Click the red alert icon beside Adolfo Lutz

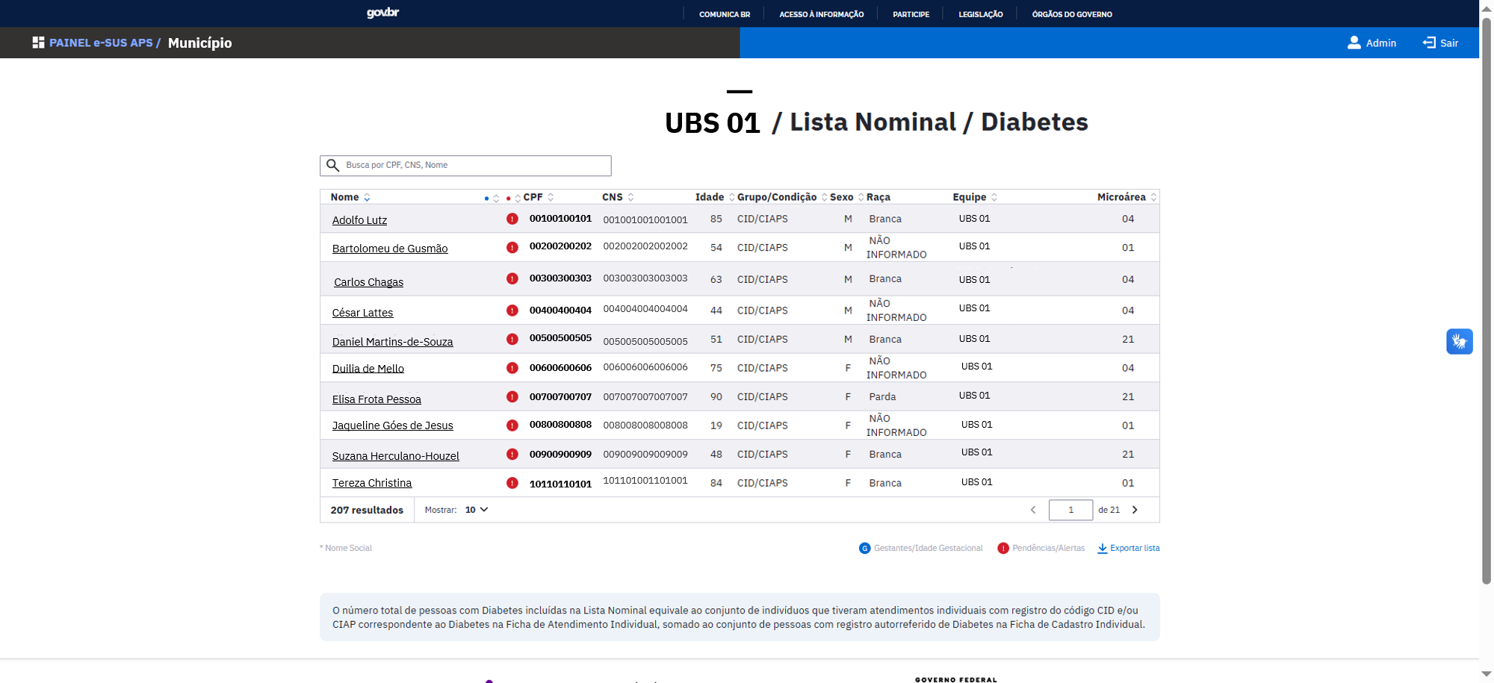[x=512, y=219]
